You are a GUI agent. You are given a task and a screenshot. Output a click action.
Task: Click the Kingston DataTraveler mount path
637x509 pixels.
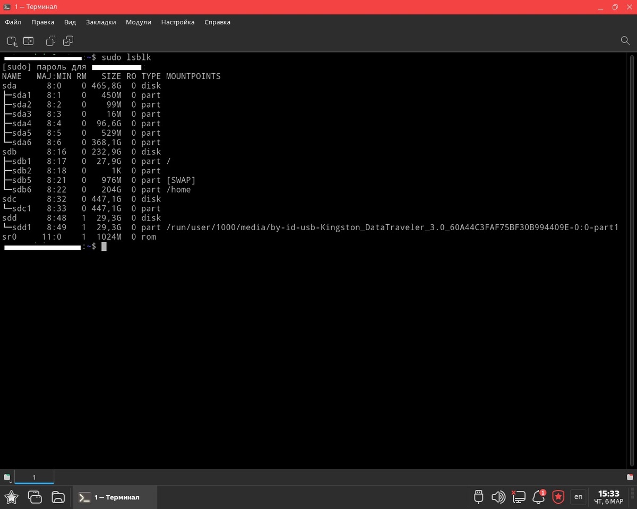[x=392, y=227]
